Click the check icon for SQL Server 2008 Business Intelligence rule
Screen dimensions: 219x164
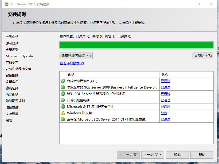(63, 87)
